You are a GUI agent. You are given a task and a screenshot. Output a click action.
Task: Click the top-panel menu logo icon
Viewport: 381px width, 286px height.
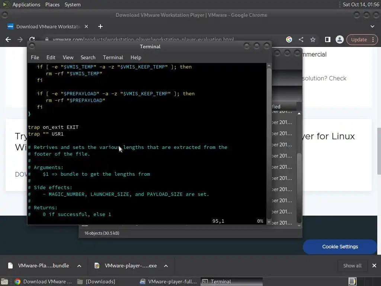point(6,4)
